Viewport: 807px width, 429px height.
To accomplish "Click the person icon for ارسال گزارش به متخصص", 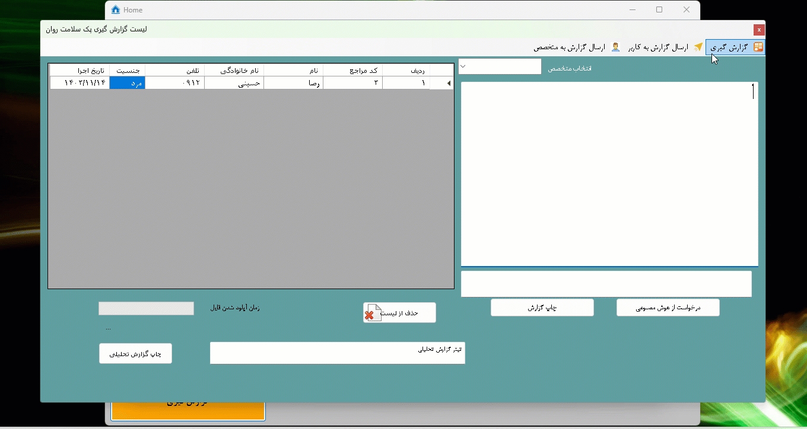I will coord(615,47).
